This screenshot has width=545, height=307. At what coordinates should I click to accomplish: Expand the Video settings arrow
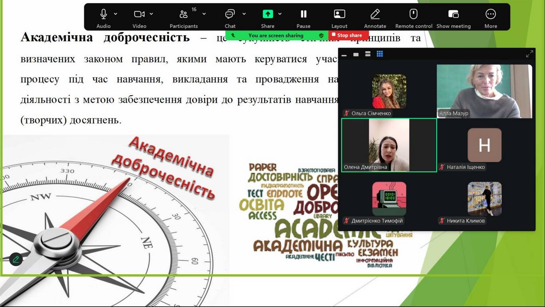151,14
